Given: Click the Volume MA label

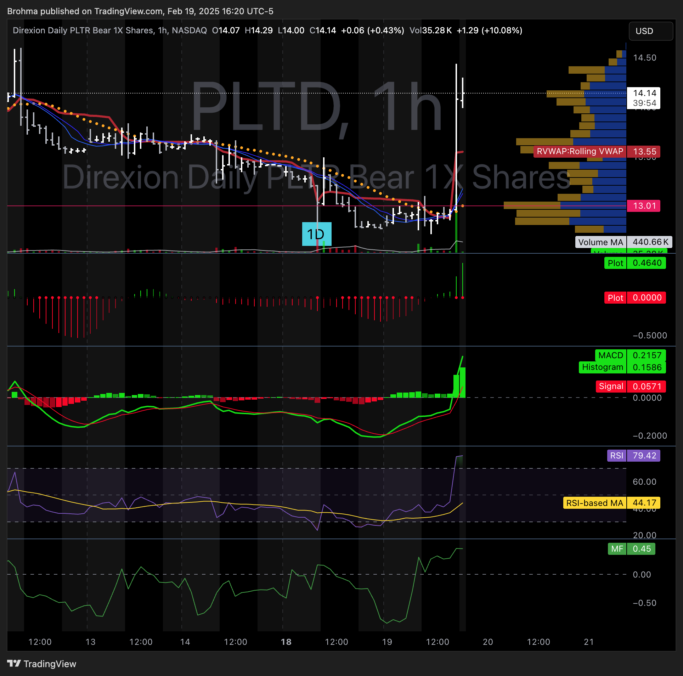Looking at the screenshot, I should tap(600, 242).
